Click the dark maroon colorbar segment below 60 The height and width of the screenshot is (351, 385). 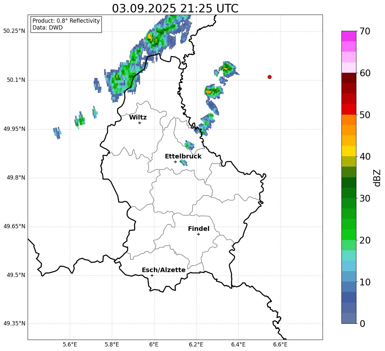click(x=349, y=78)
